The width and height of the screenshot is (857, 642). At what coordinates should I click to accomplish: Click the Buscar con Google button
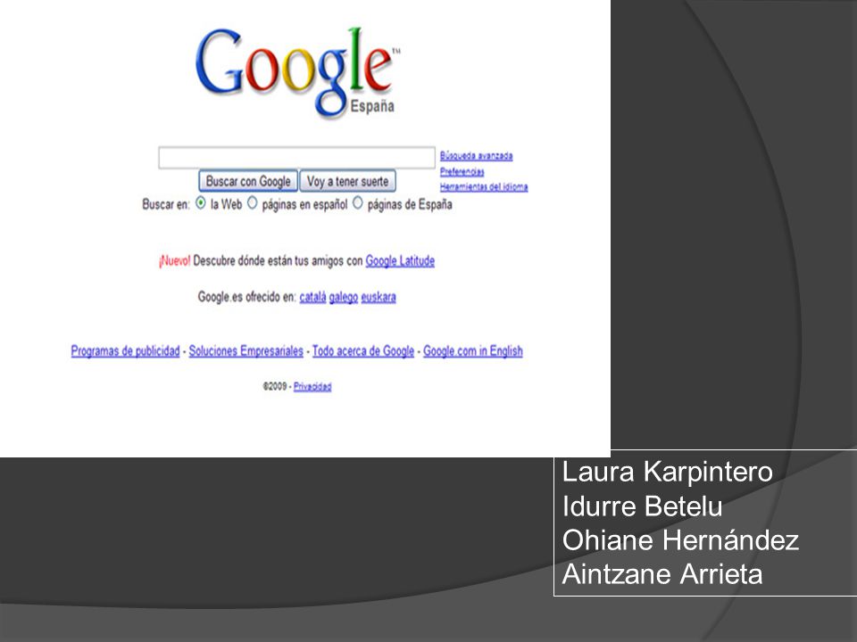point(248,181)
